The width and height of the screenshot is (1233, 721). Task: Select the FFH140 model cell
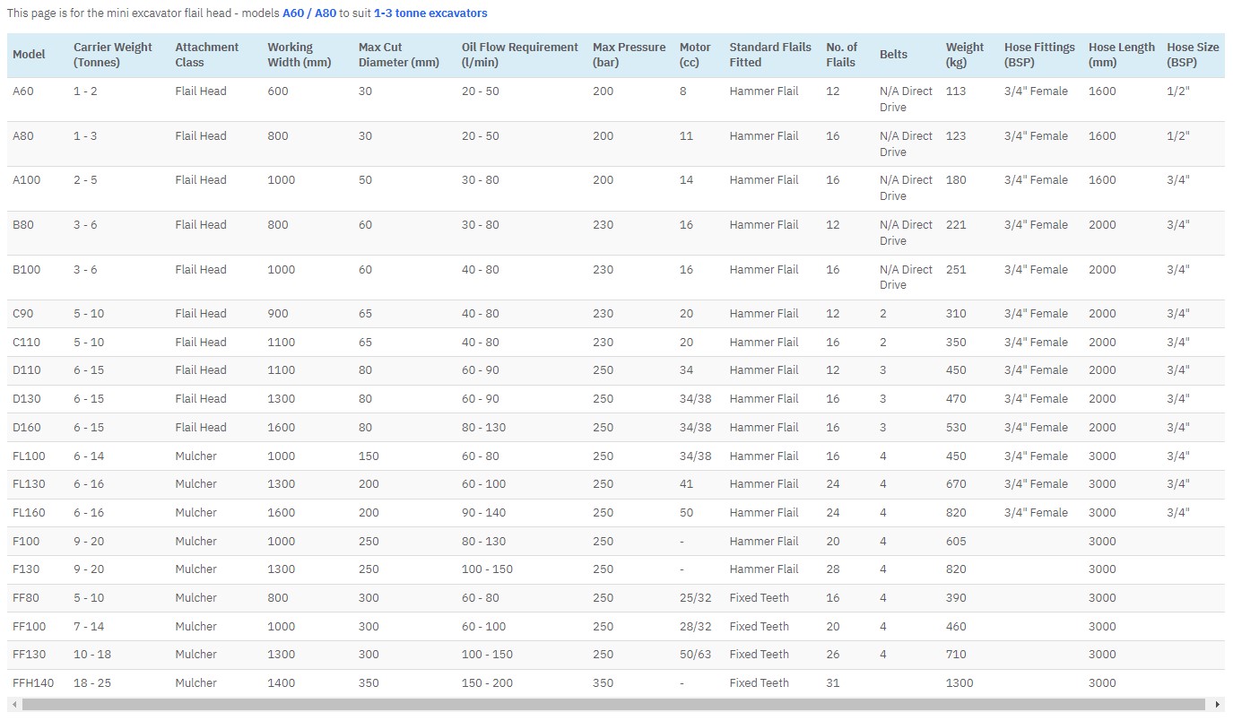[x=33, y=683]
